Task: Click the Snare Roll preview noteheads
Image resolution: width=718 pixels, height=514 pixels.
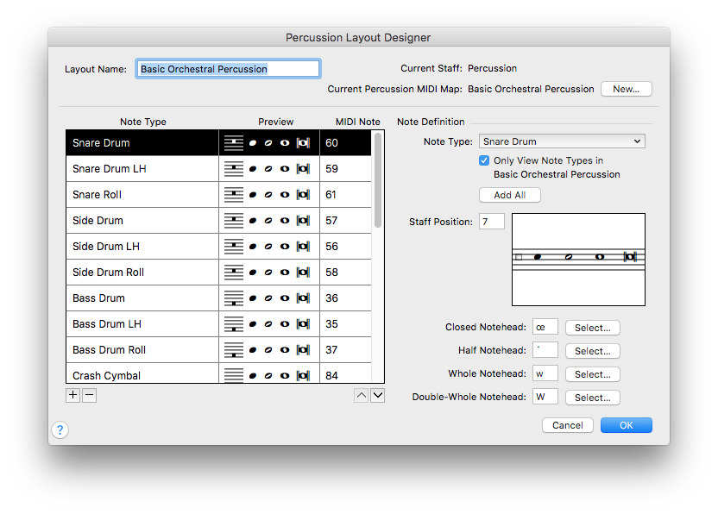Action: click(x=269, y=195)
